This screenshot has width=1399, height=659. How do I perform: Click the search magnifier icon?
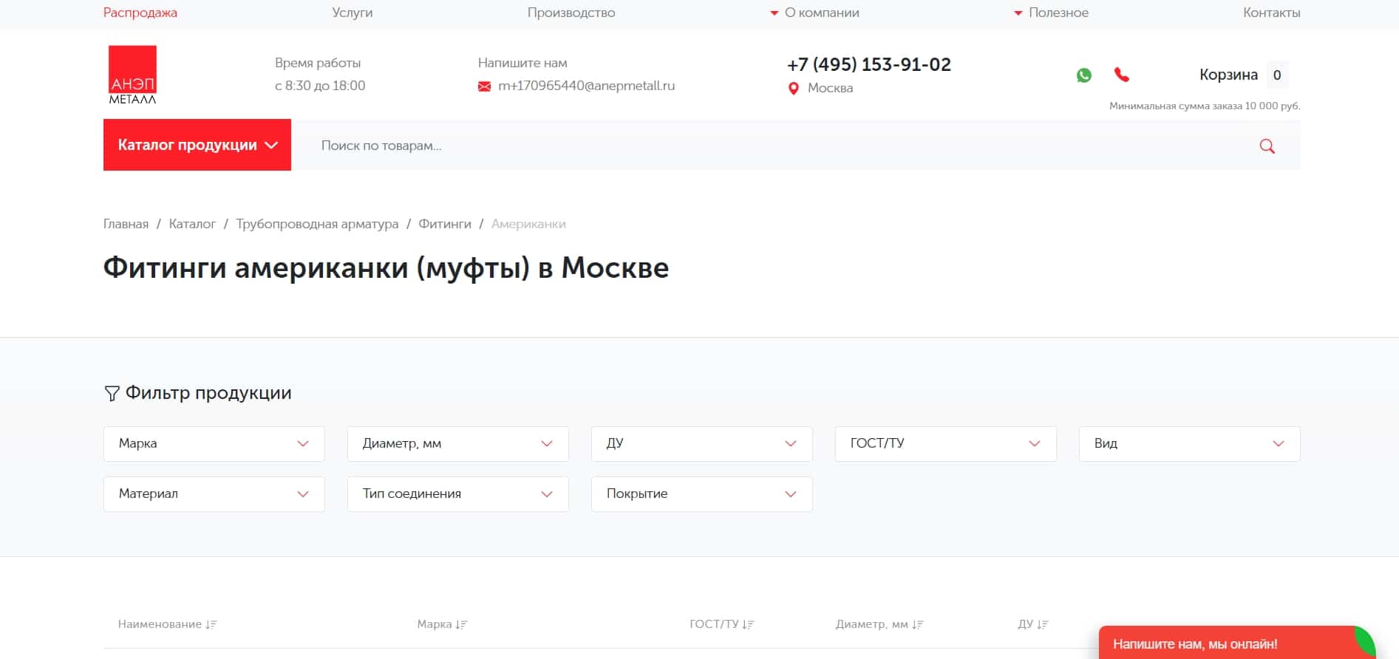point(1267,146)
